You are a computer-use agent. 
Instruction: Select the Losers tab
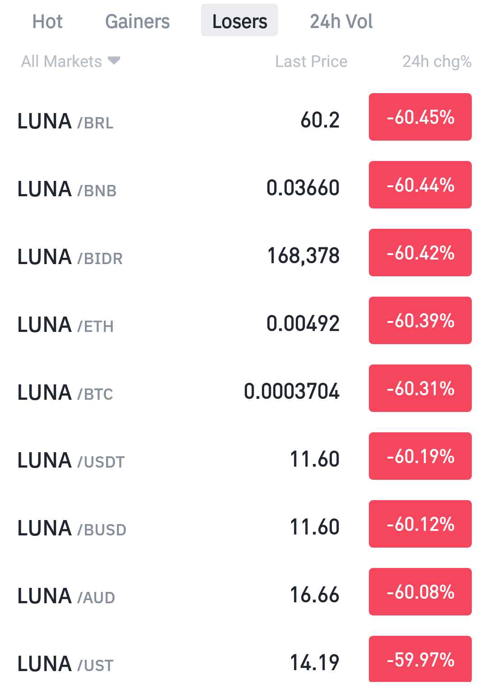pos(239,20)
